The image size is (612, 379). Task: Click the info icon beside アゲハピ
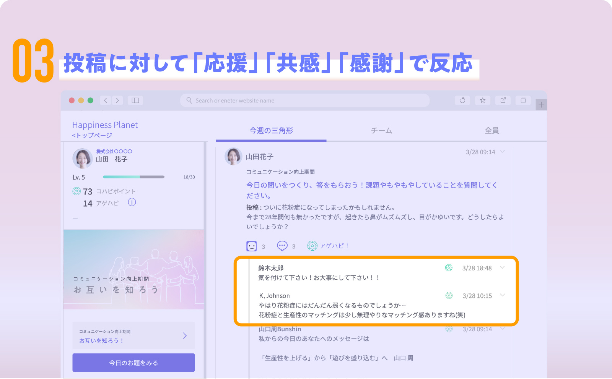(132, 202)
